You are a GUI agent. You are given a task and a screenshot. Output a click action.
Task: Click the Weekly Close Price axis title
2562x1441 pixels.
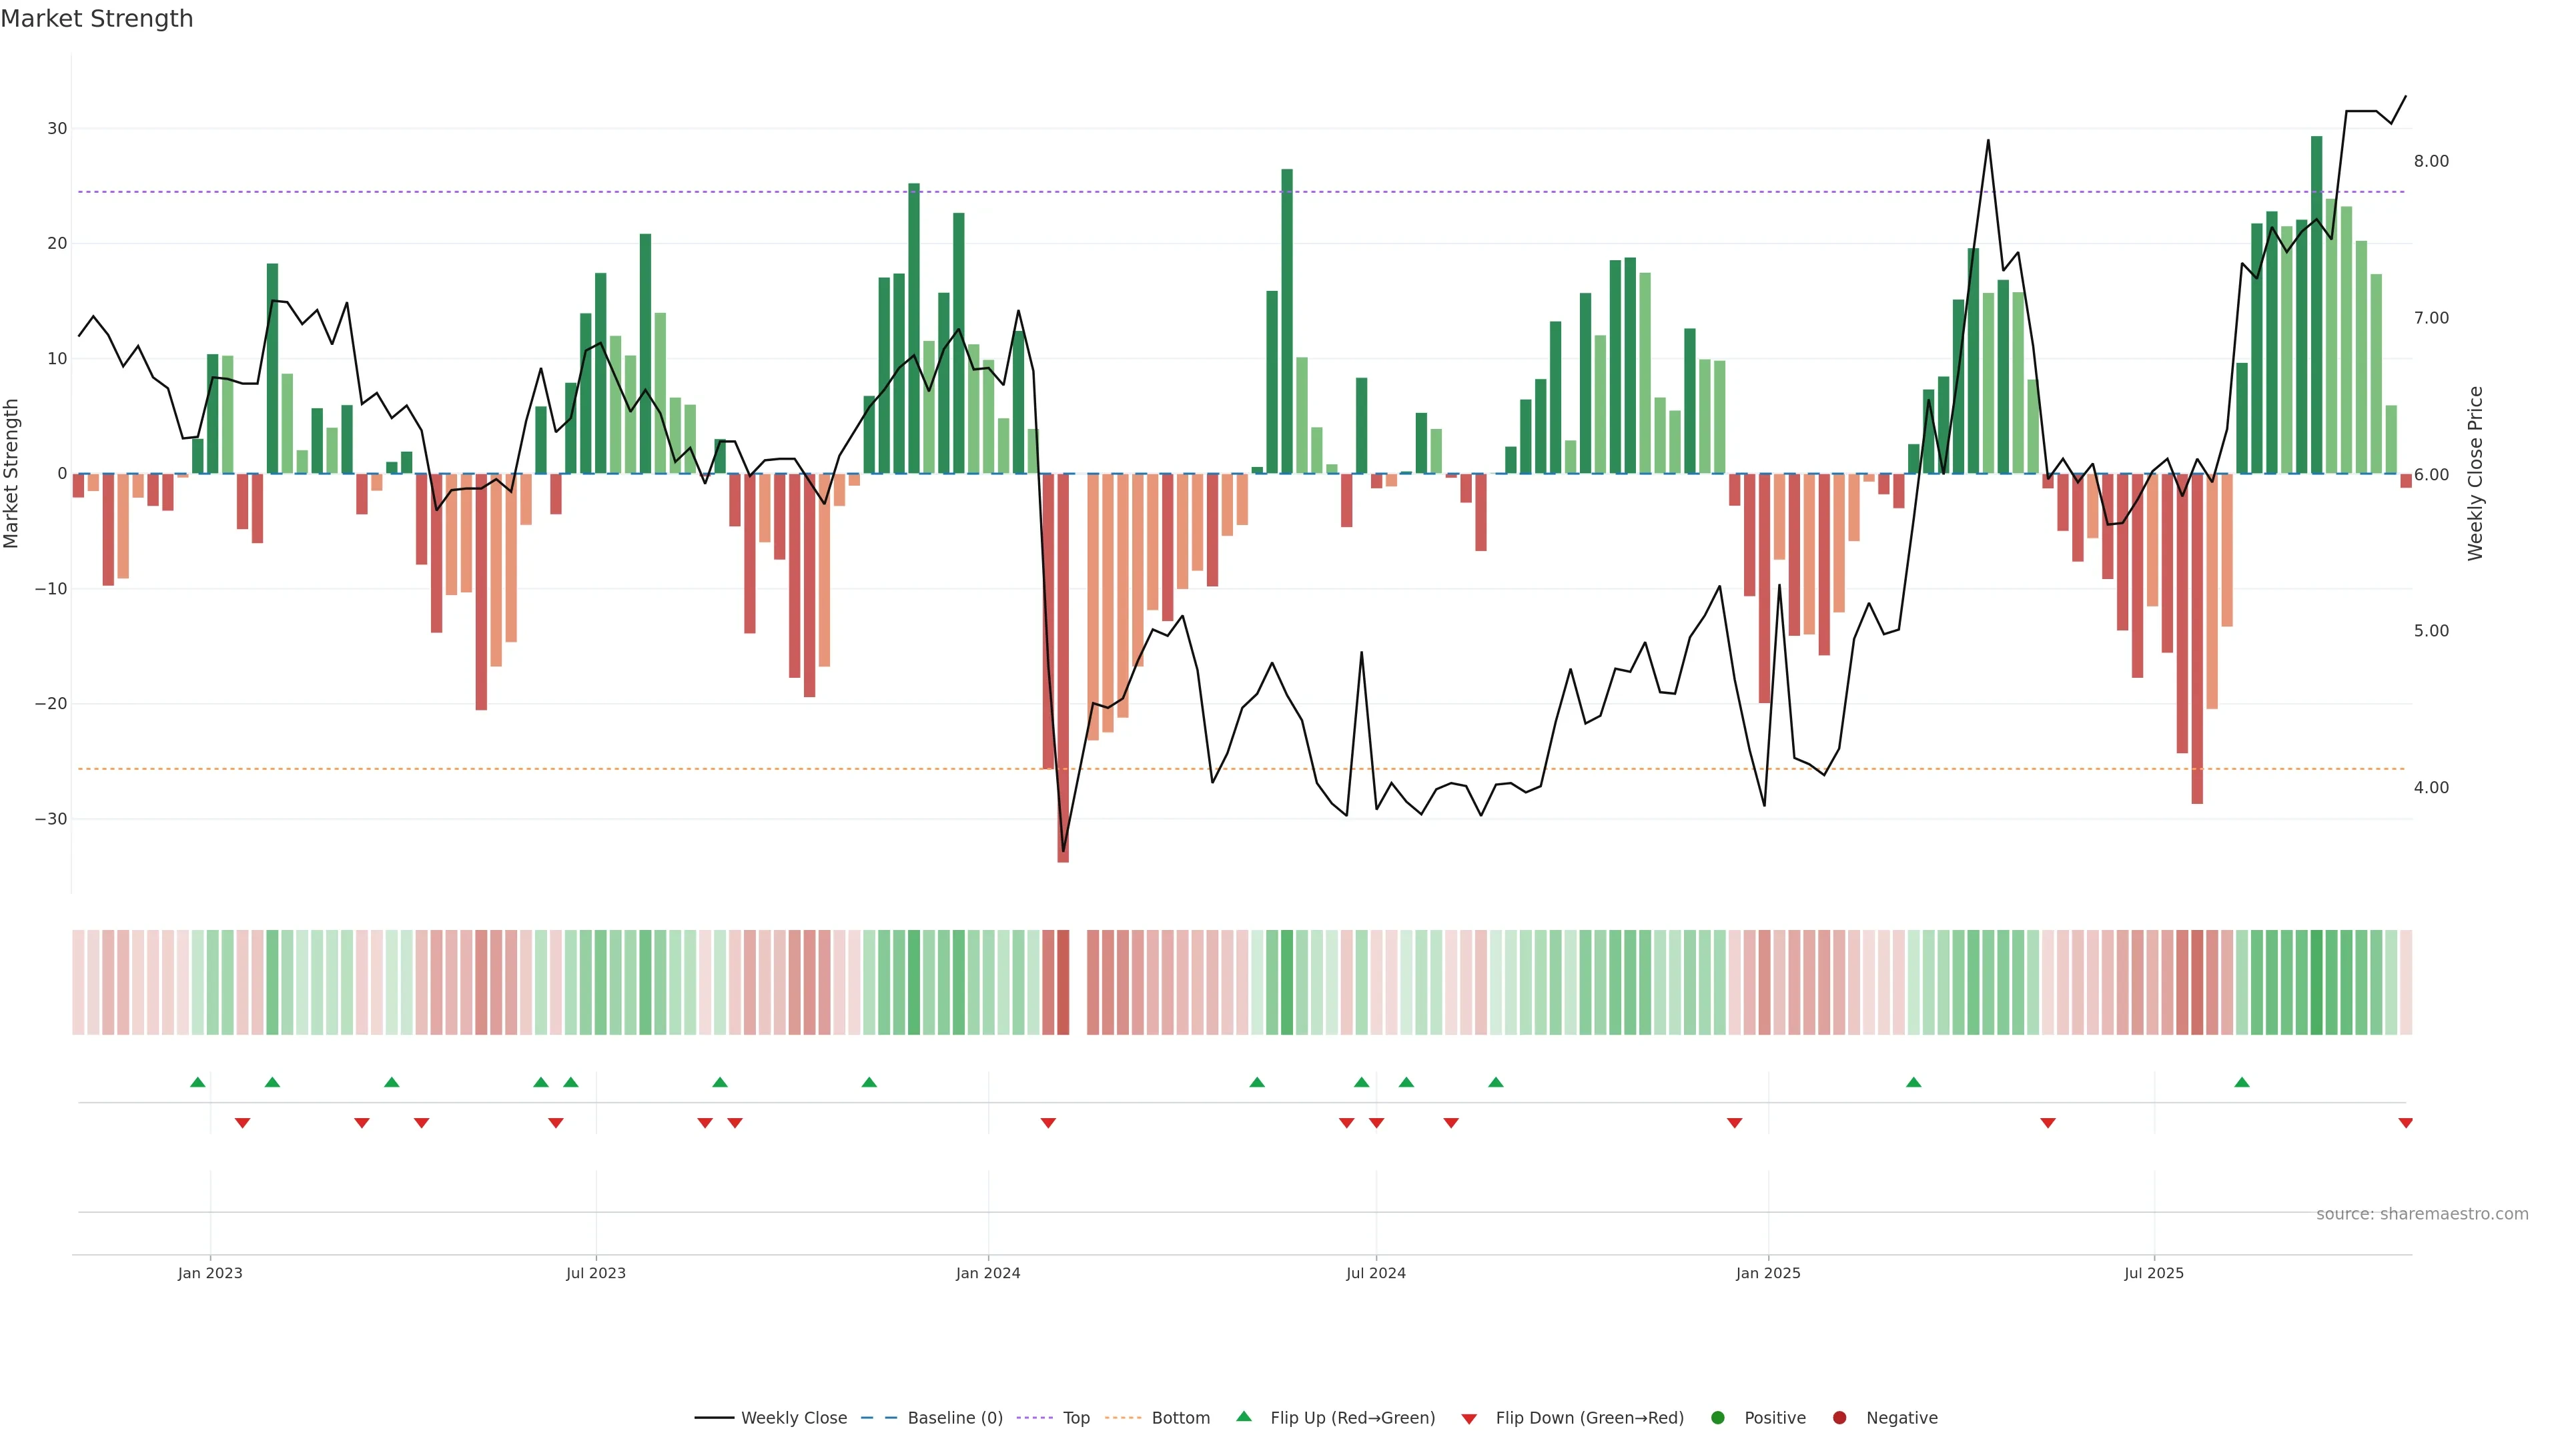pos(2475,474)
